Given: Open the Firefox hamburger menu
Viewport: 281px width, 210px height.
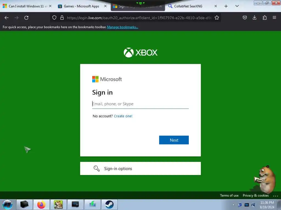Looking at the screenshot, I should click(274, 17).
